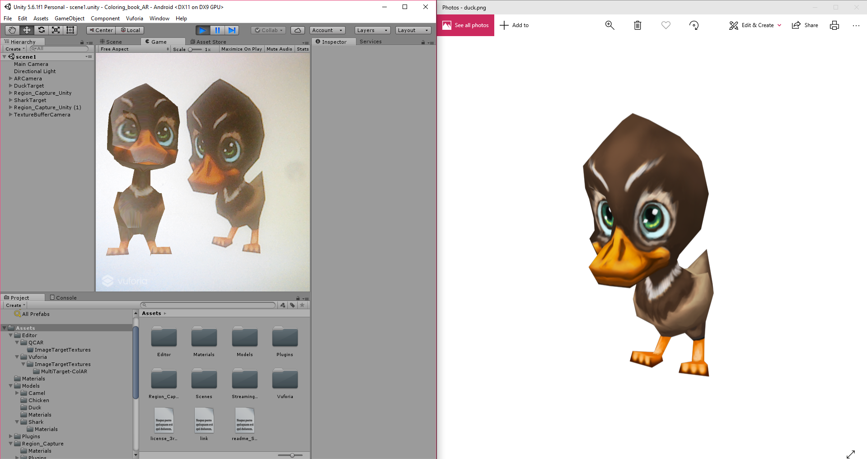Select the Chicken folder under Models
This screenshot has height=459, width=867.
click(39, 400)
